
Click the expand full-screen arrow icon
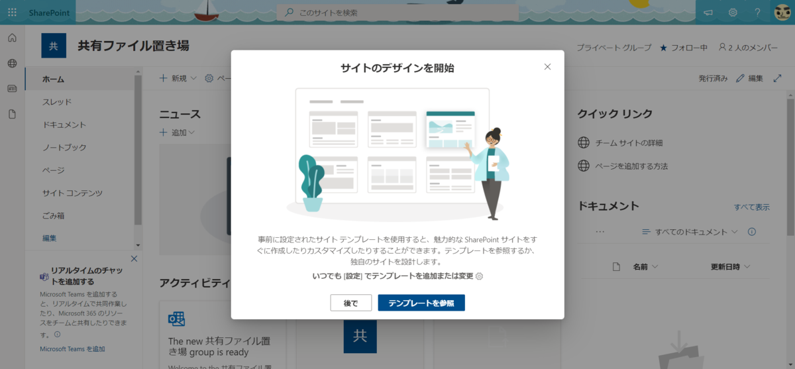777,78
